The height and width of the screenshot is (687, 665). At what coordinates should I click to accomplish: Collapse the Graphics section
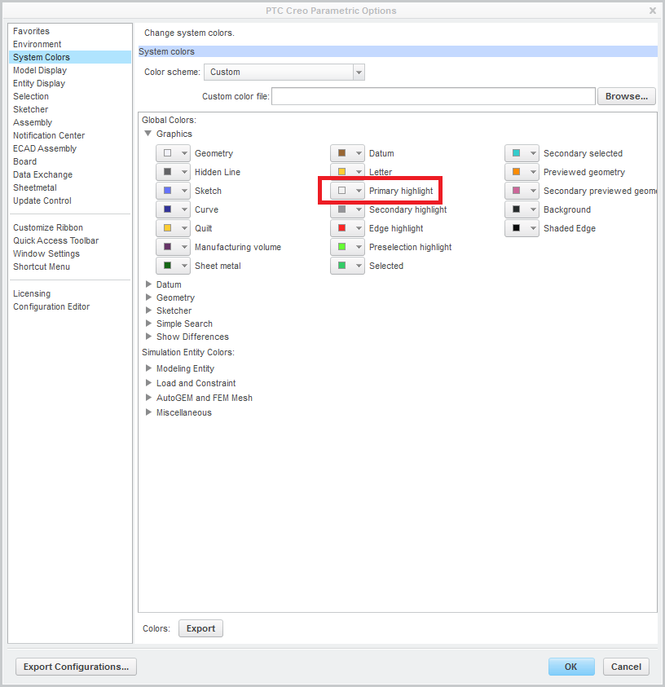click(x=148, y=134)
